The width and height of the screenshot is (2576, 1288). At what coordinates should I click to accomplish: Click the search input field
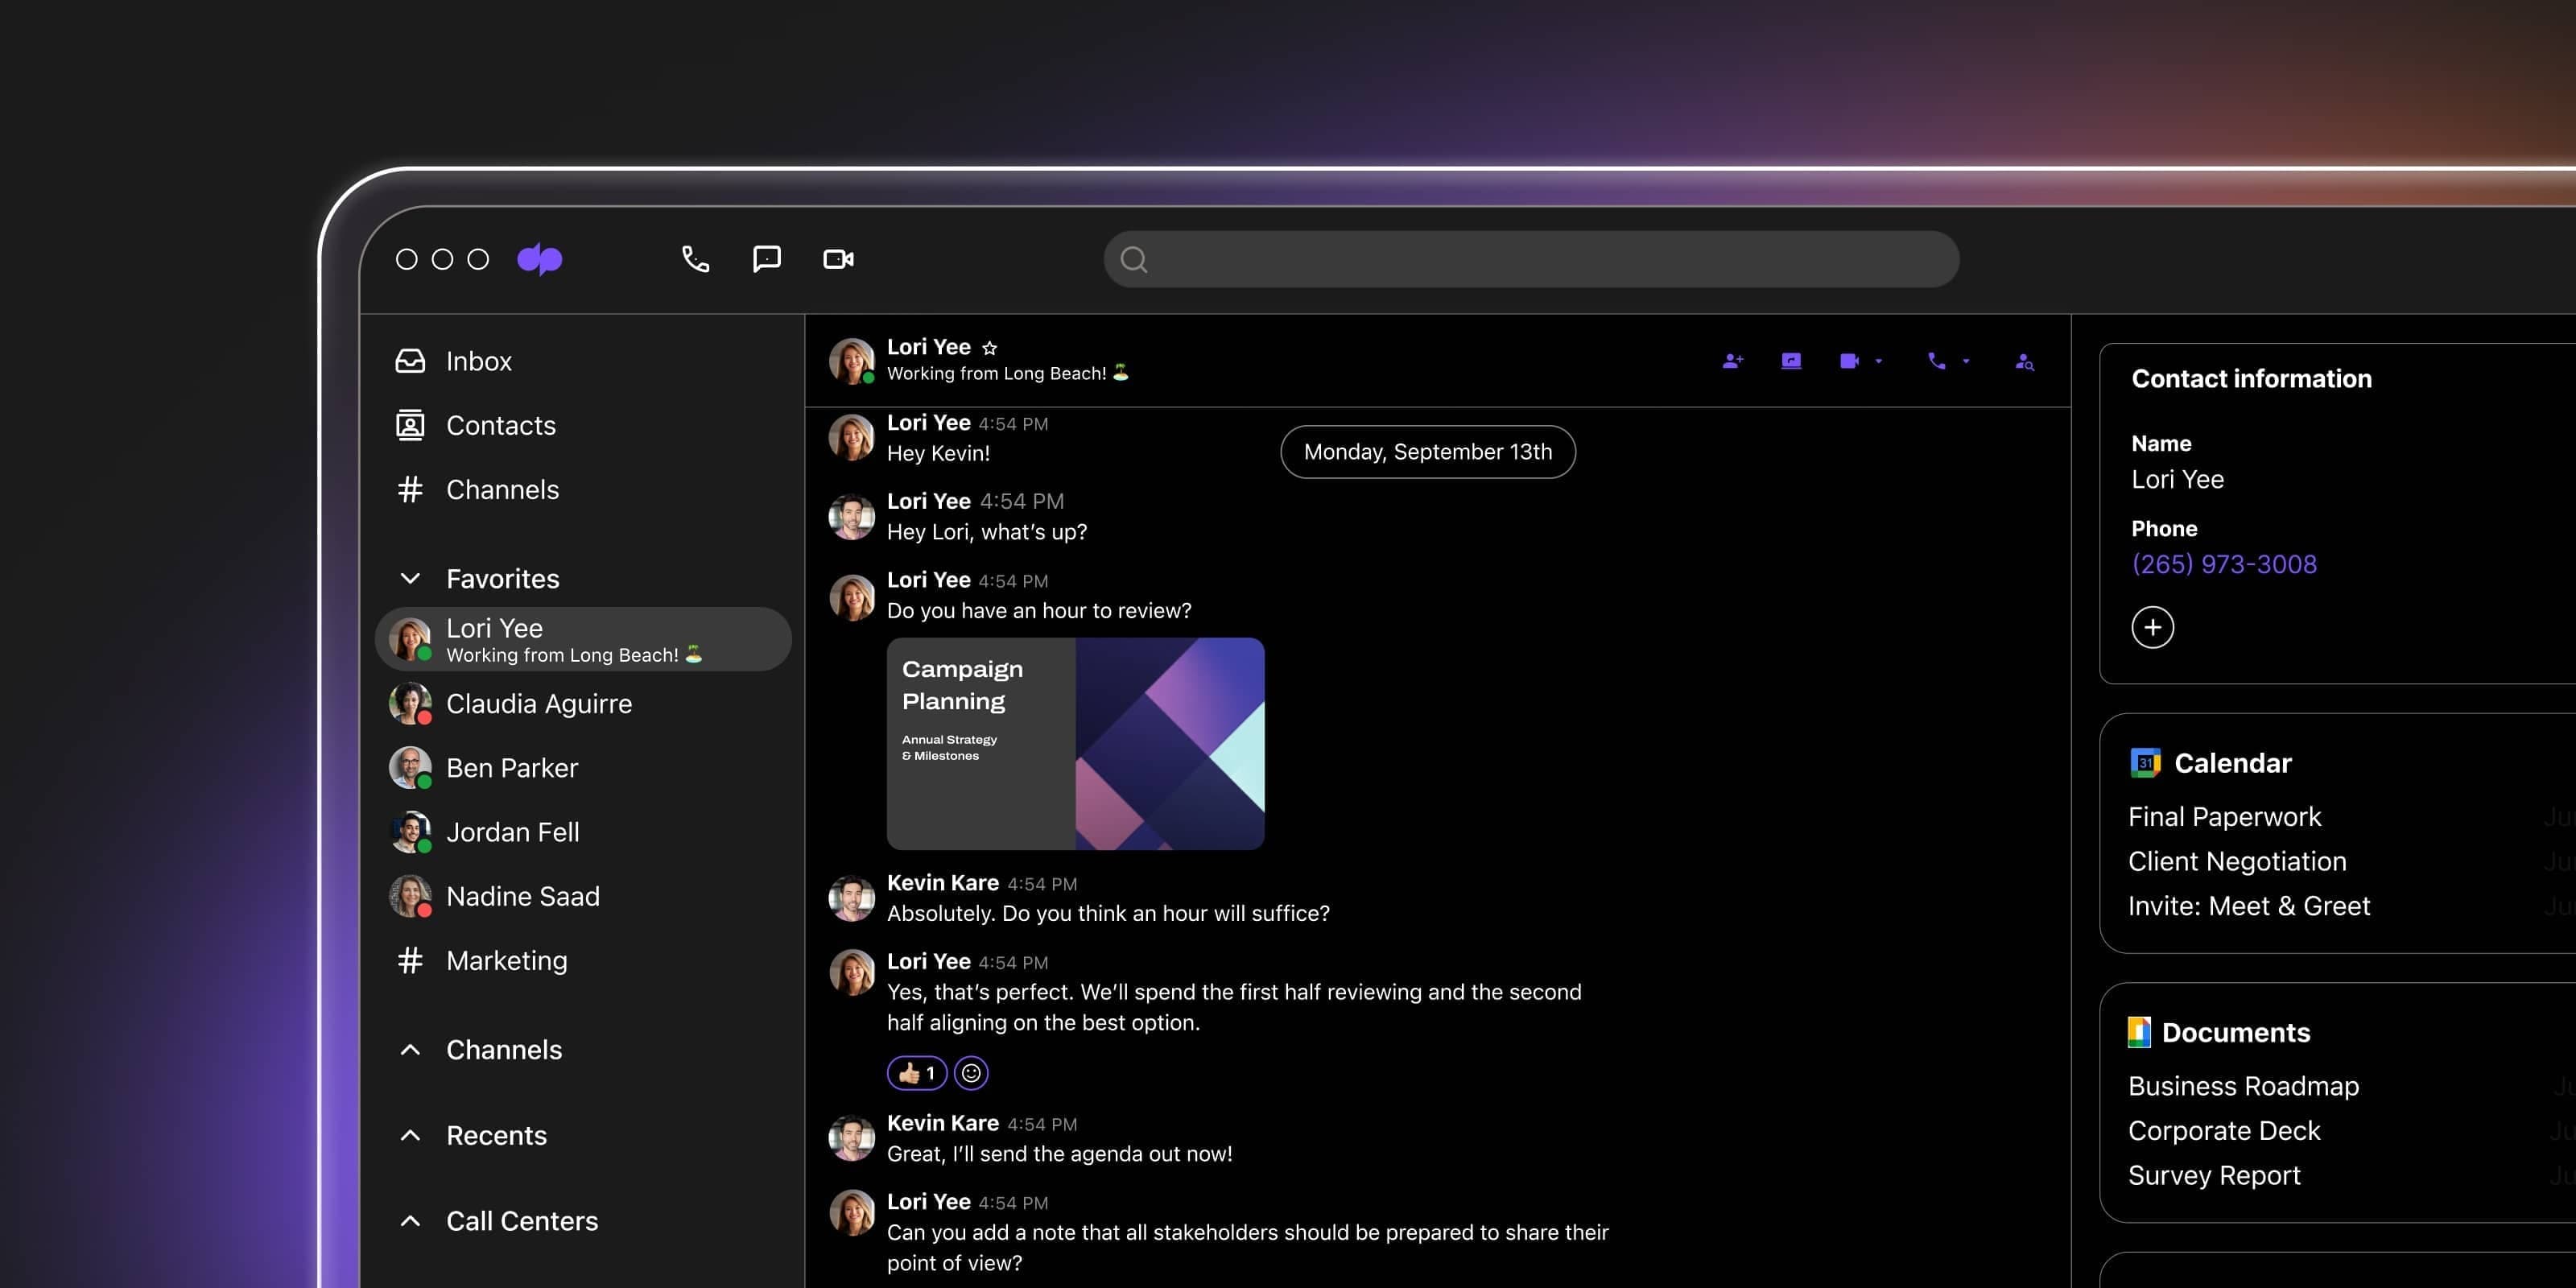tap(1528, 258)
